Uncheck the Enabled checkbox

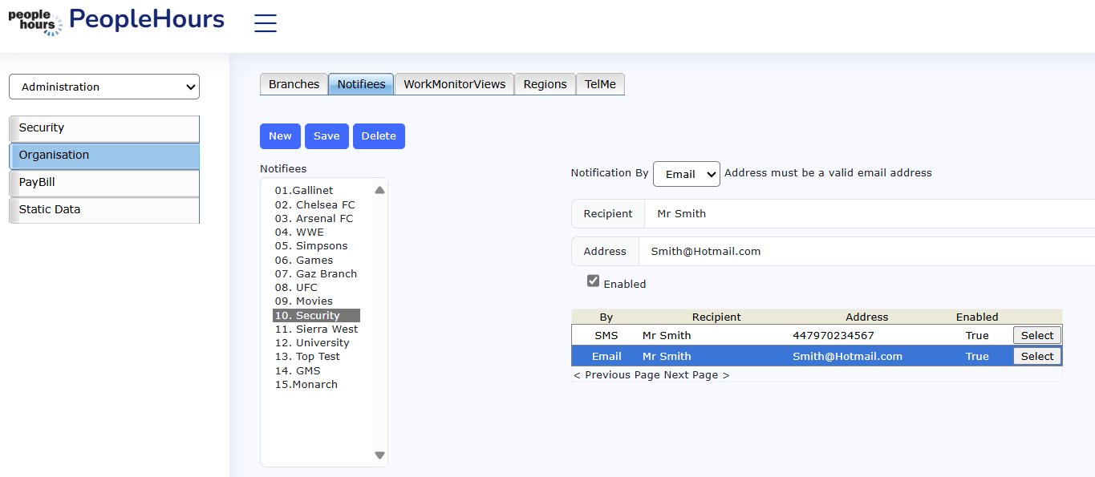point(594,281)
